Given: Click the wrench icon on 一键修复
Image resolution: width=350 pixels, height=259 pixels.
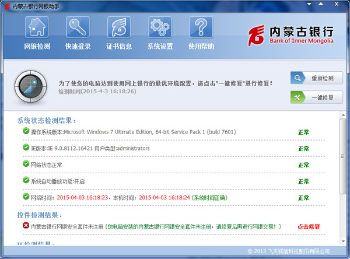Looking at the screenshot, I should point(297,97).
